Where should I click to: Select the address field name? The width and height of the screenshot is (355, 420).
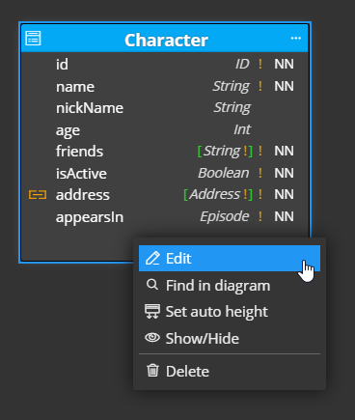point(83,195)
